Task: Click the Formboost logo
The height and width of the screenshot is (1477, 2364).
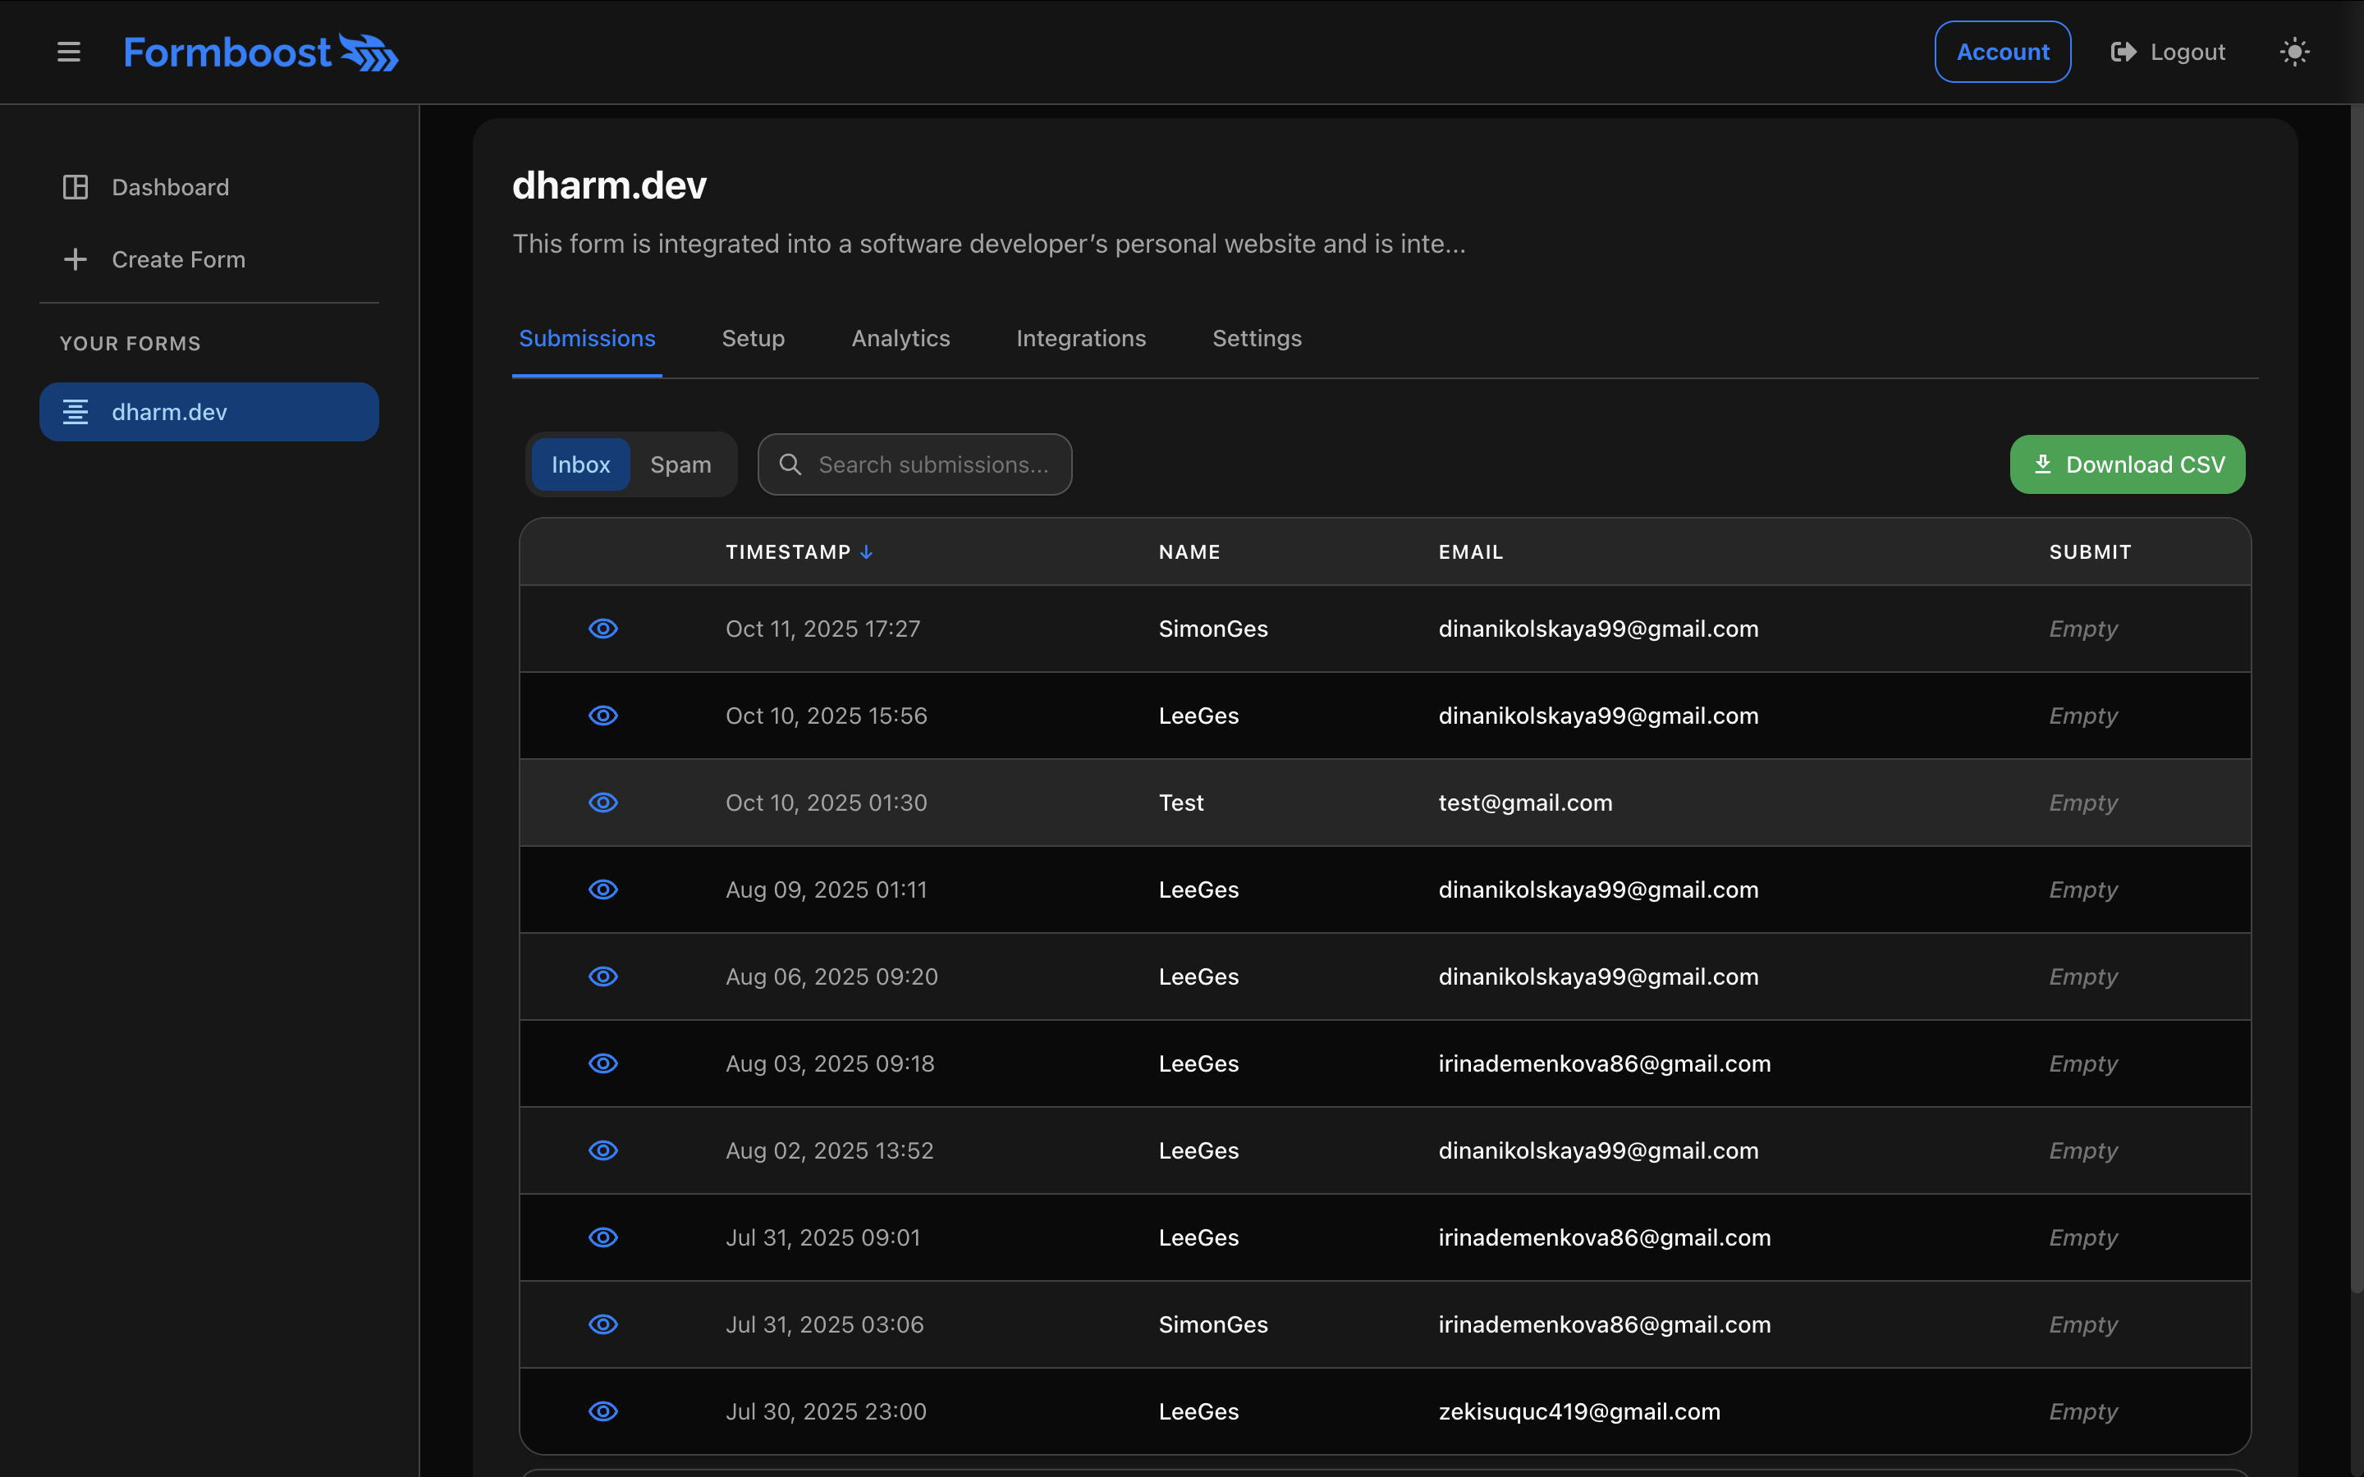Action: tap(261, 52)
